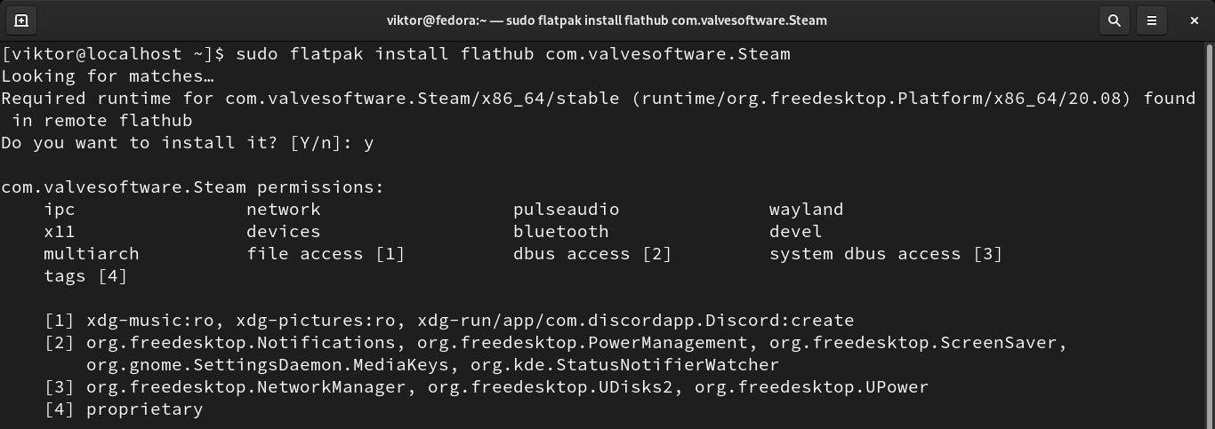
Task: Click the 'tags [4]' entry
Action: click(85, 276)
